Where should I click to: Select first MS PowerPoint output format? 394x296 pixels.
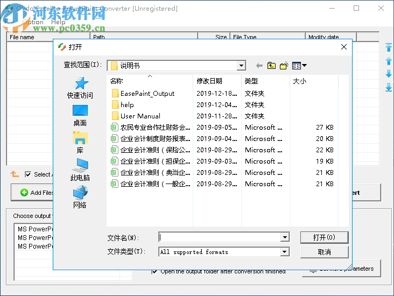click(35, 229)
